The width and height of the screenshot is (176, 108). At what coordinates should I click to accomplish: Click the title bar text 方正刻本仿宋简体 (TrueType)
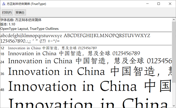coord(26,4)
